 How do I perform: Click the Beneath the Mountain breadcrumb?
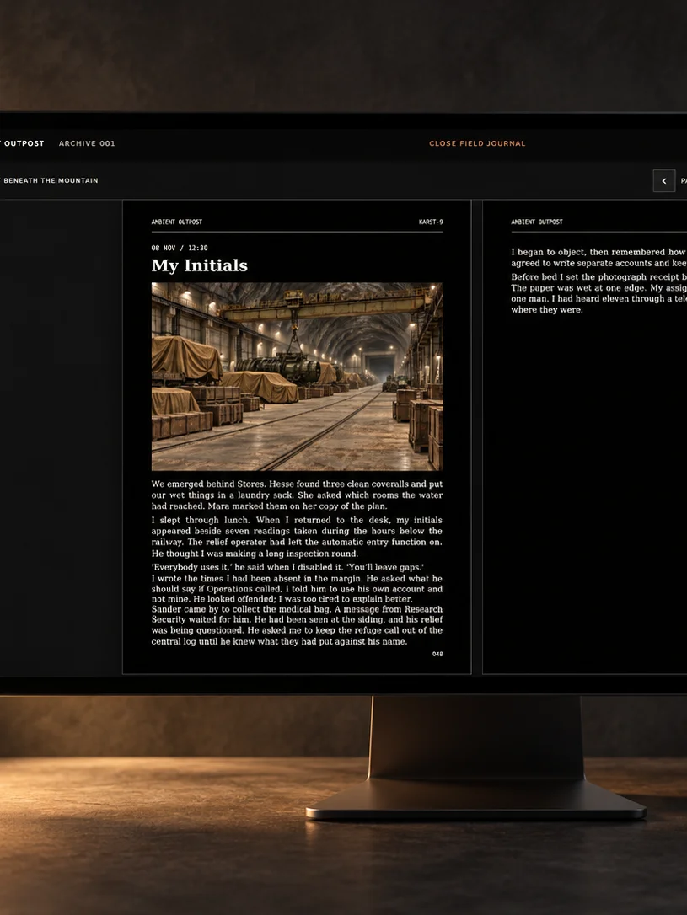tap(49, 181)
